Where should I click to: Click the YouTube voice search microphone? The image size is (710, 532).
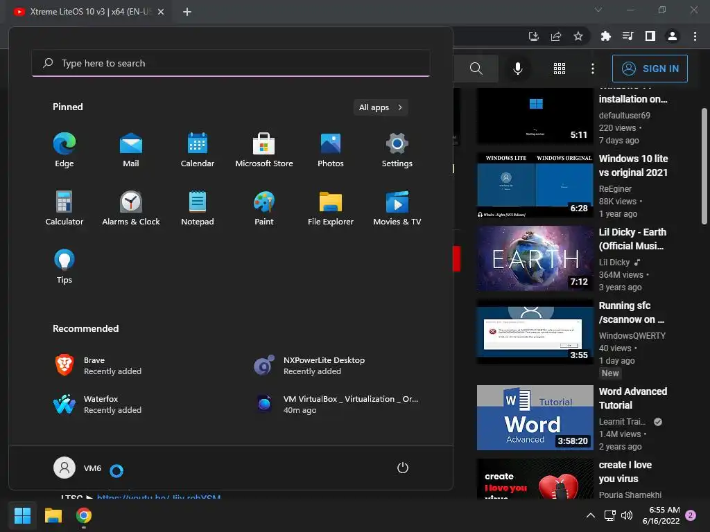coord(517,69)
